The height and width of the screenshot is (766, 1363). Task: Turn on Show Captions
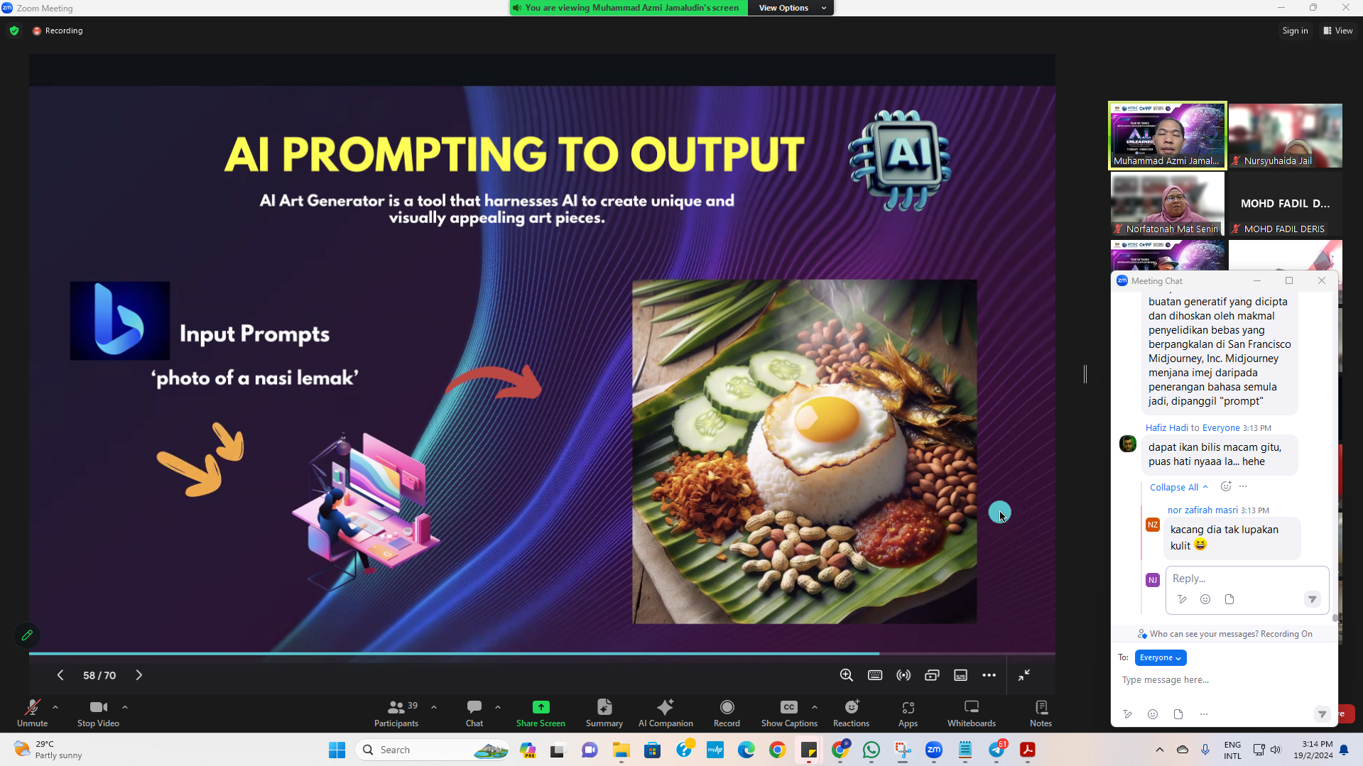point(788,713)
